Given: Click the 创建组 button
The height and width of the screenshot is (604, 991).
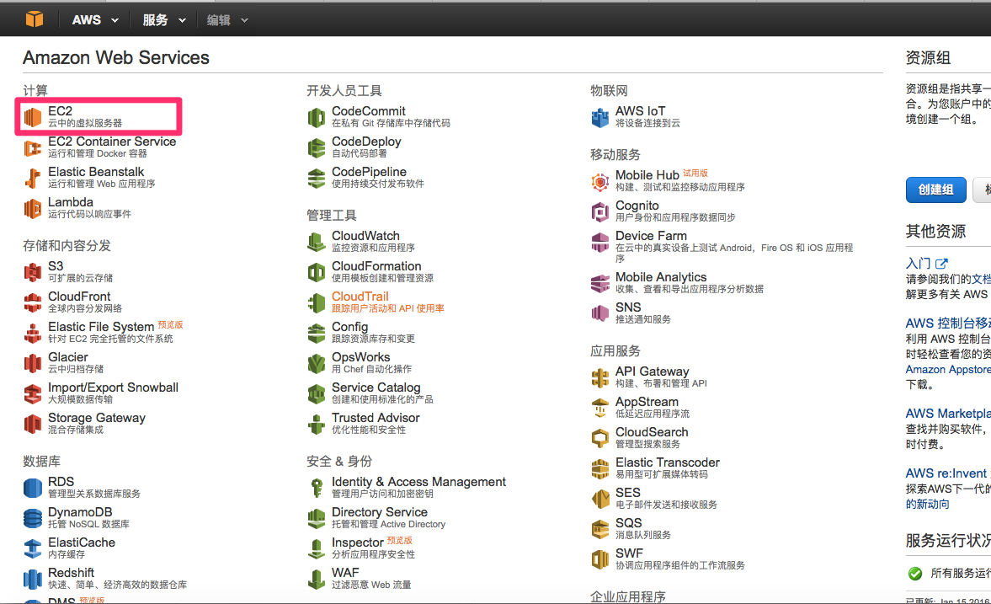Looking at the screenshot, I should [x=936, y=190].
